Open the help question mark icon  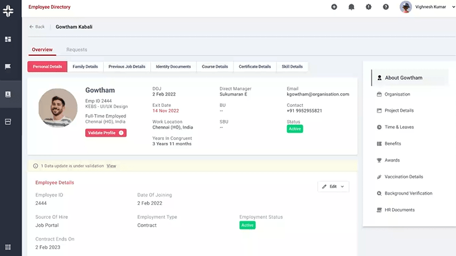(x=386, y=7)
